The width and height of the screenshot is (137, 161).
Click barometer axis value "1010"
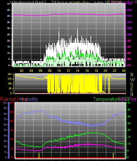(130, 22)
